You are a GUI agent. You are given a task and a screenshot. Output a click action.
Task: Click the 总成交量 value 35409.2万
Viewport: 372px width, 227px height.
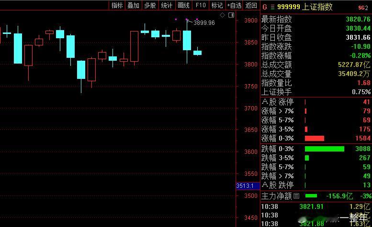coord(354,74)
